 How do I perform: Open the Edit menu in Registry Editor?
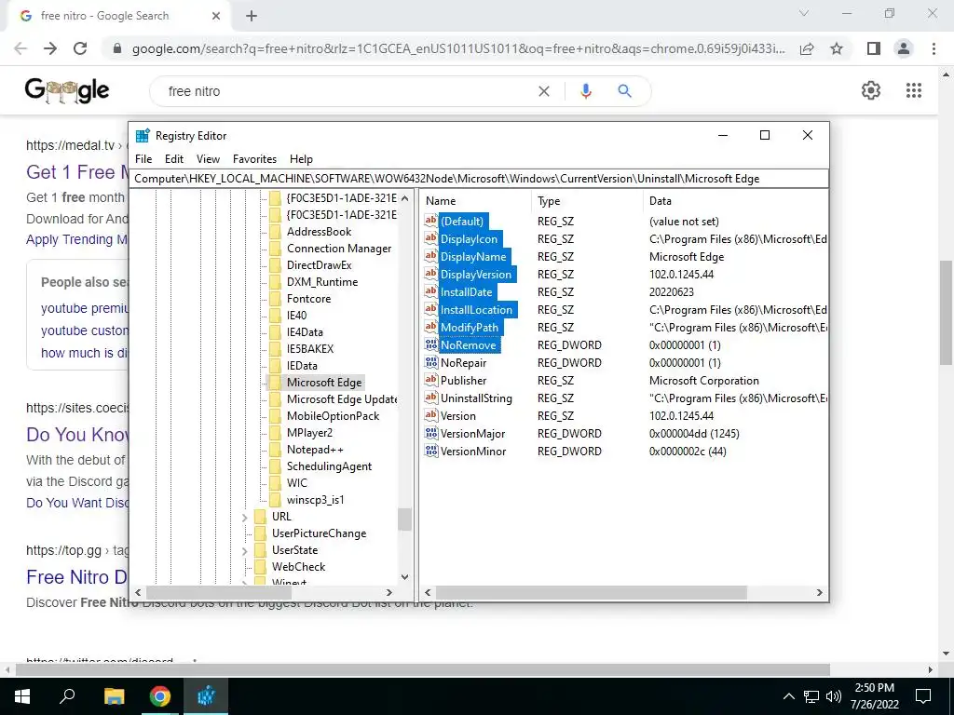point(174,158)
